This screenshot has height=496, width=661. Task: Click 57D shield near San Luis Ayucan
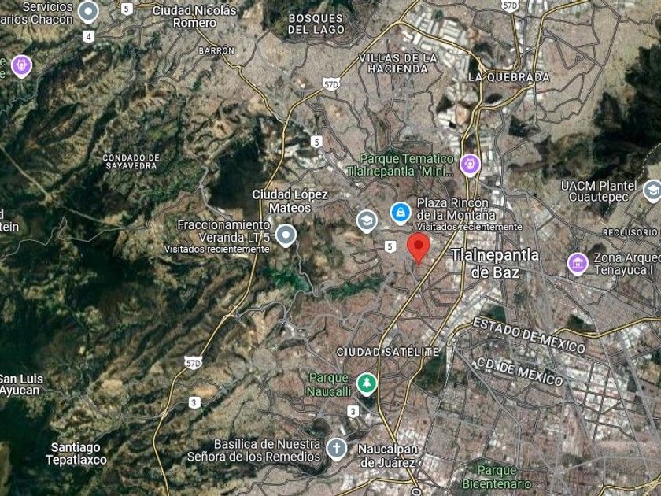193,362
